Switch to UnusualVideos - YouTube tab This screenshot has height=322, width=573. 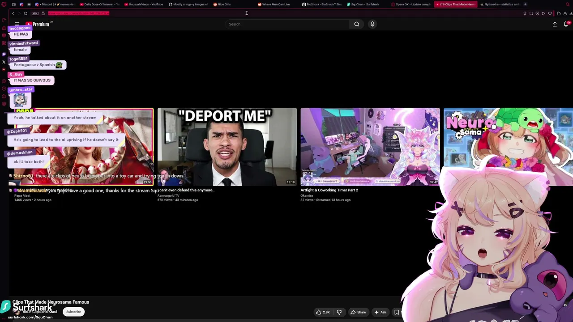click(x=144, y=4)
